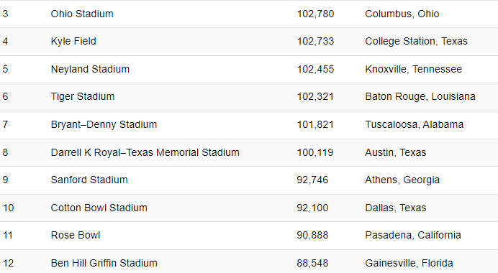Click Bryant–Denny Stadium name
The width and height of the screenshot is (498, 273).
click(x=104, y=124)
